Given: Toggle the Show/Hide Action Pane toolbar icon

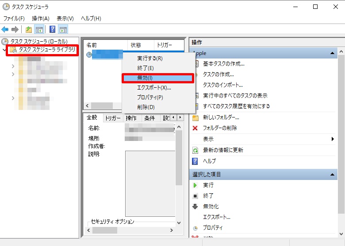Looking at the screenshot, I should pos(63,29).
